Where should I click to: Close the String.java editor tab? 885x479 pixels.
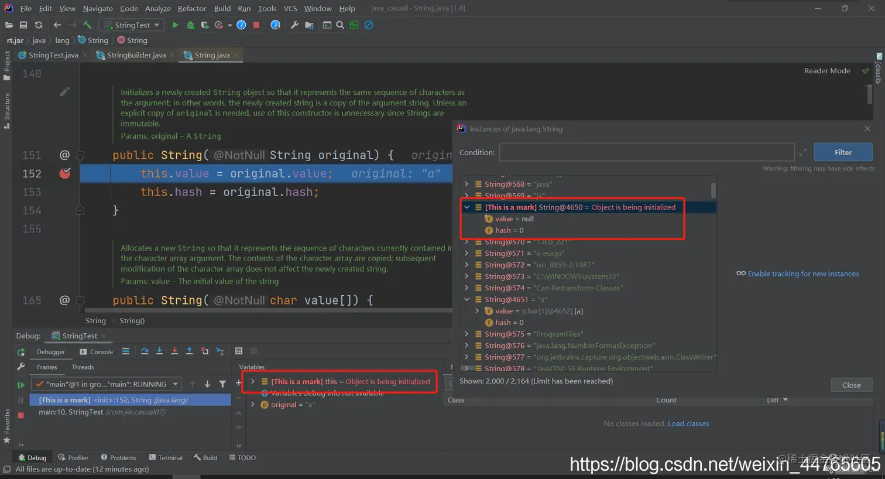click(x=236, y=55)
